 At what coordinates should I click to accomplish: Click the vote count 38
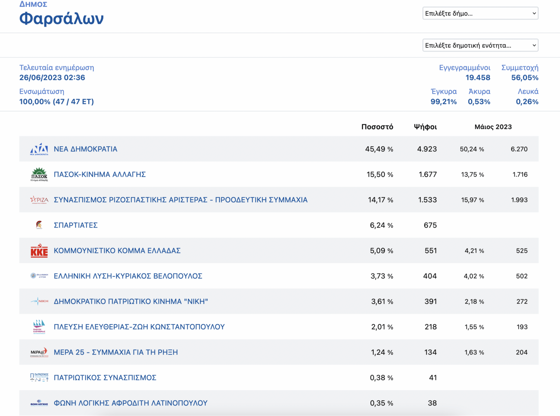[432, 403]
